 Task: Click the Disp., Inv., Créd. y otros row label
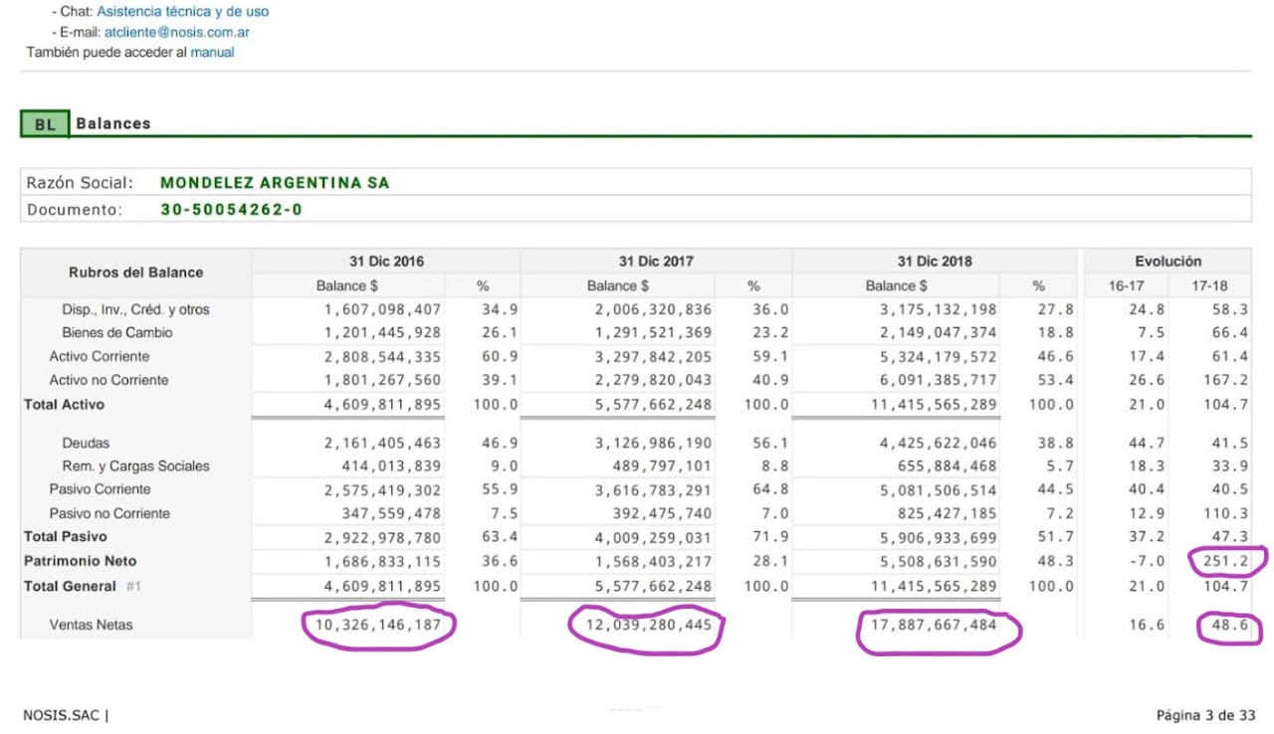pyautogui.click(x=135, y=309)
